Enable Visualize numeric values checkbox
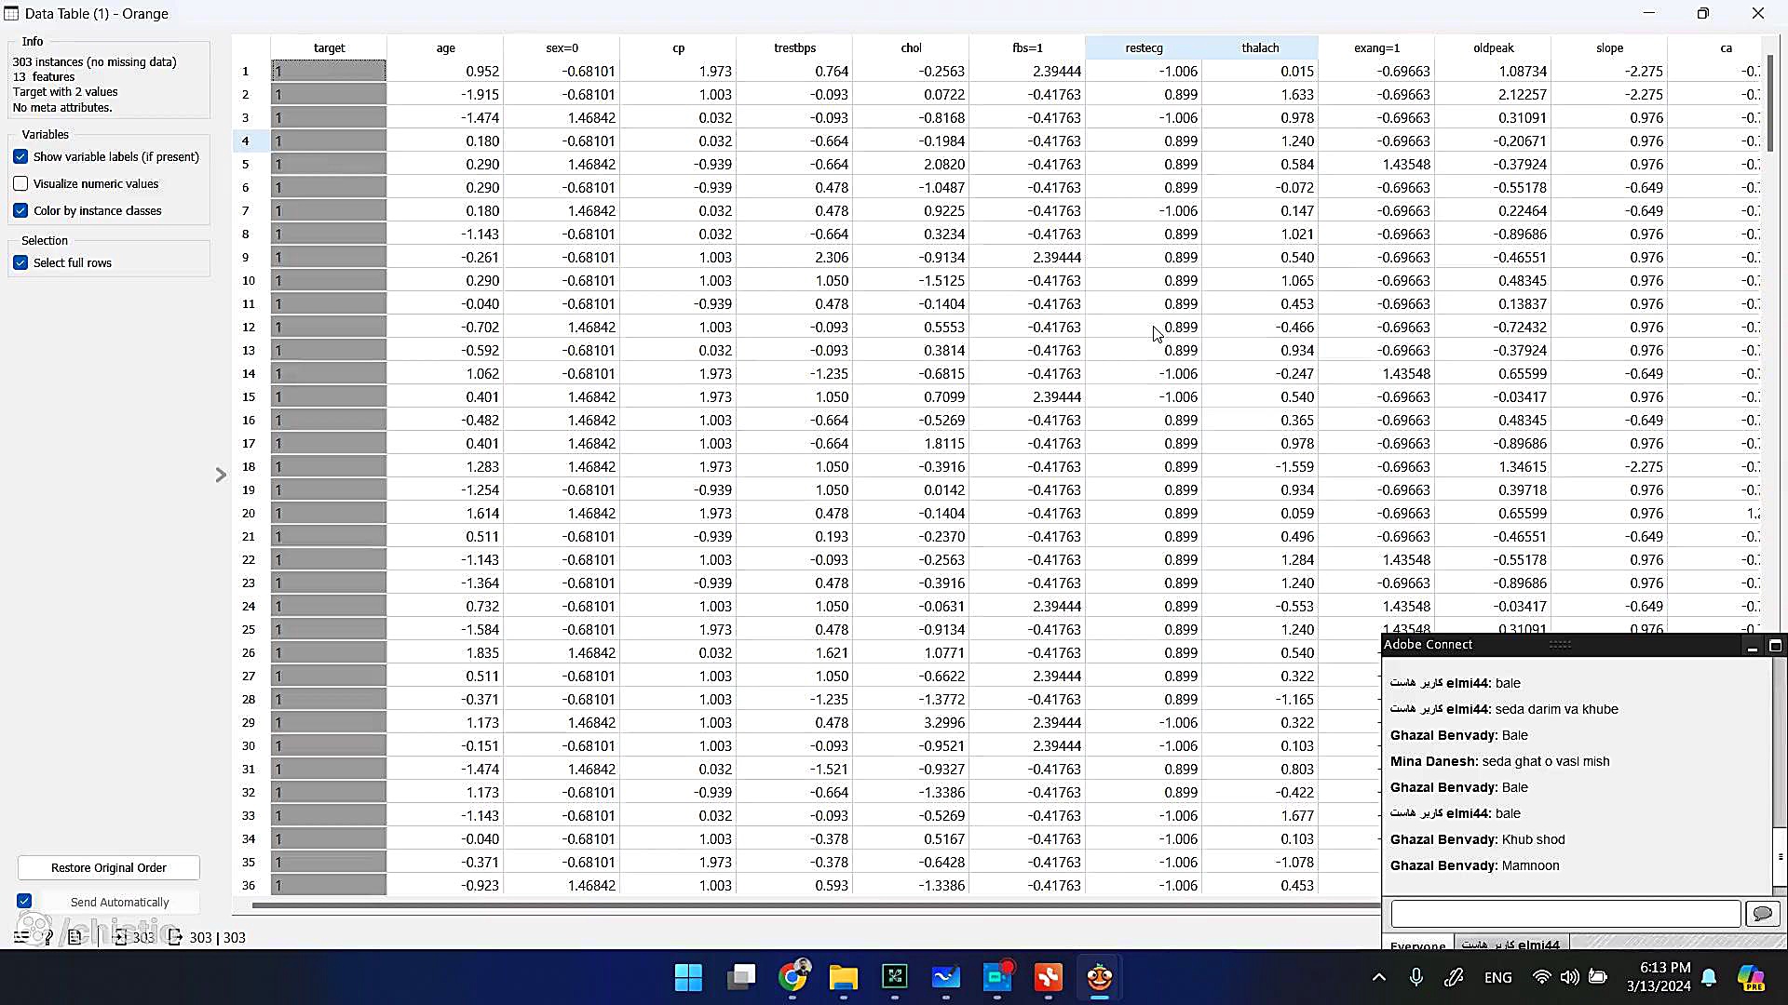The image size is (1788, 1005). coord(20,183)
